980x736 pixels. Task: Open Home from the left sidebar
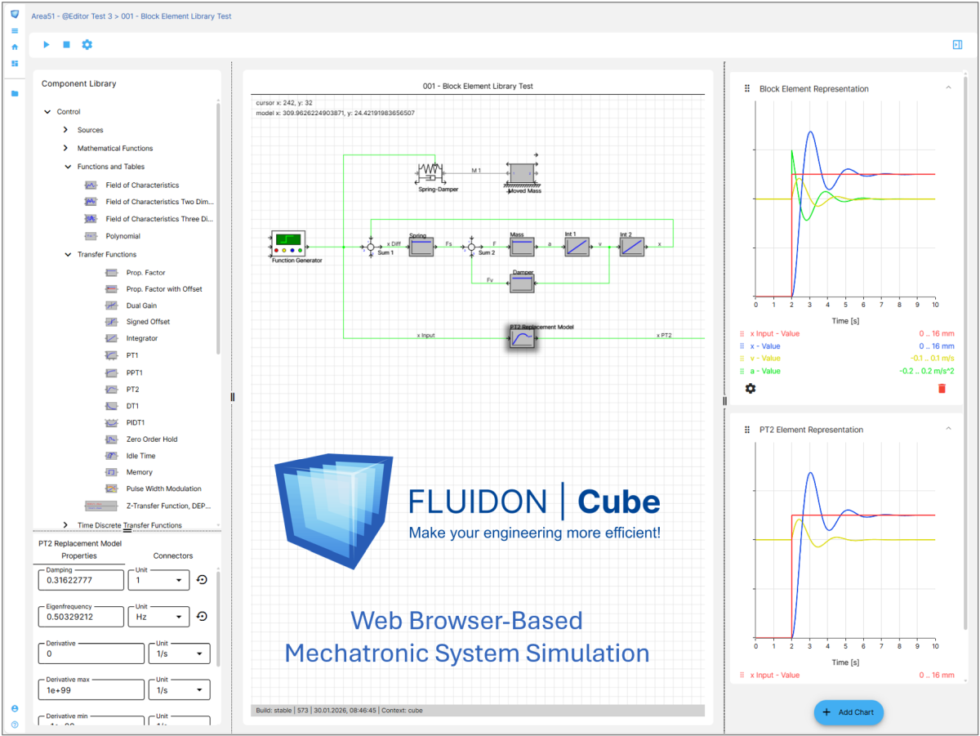tap(14, 47)
